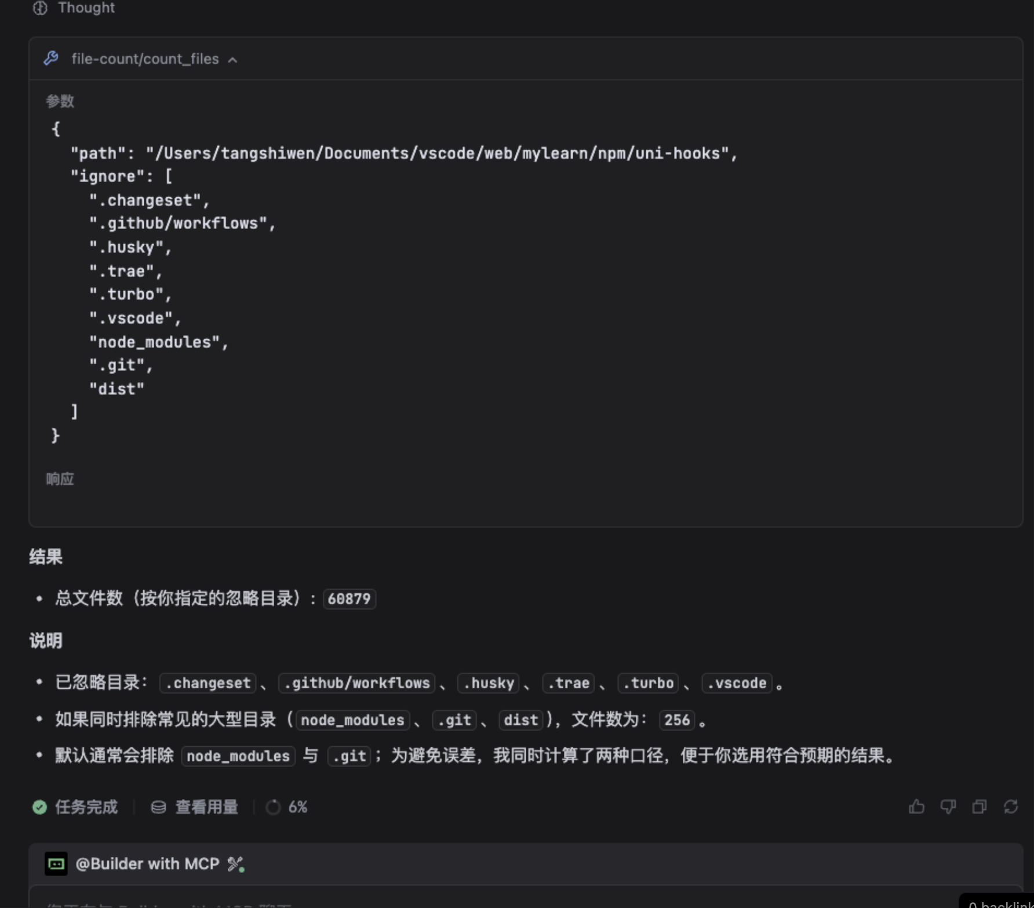Screen dimensions: 1034x908
Task: Click the 60879 file count code chip
Action: click(x=349, y=599)
